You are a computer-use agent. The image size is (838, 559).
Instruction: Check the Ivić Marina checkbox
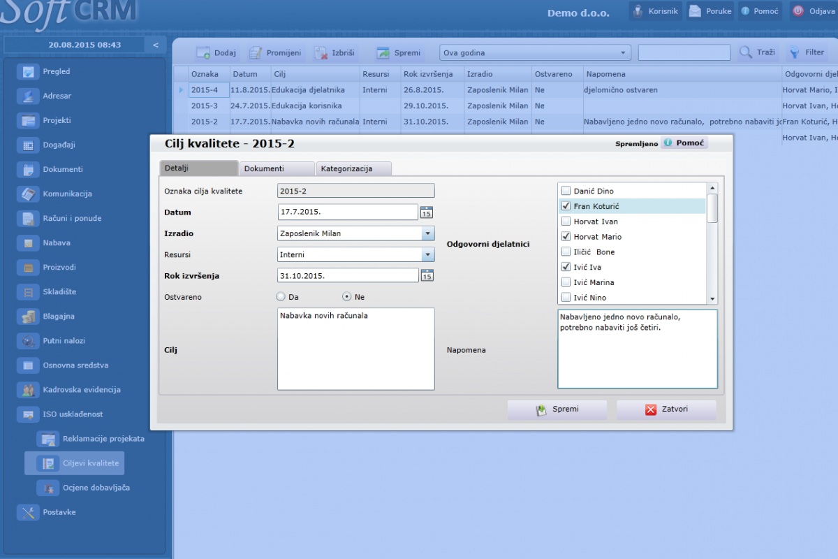[566, 282]
